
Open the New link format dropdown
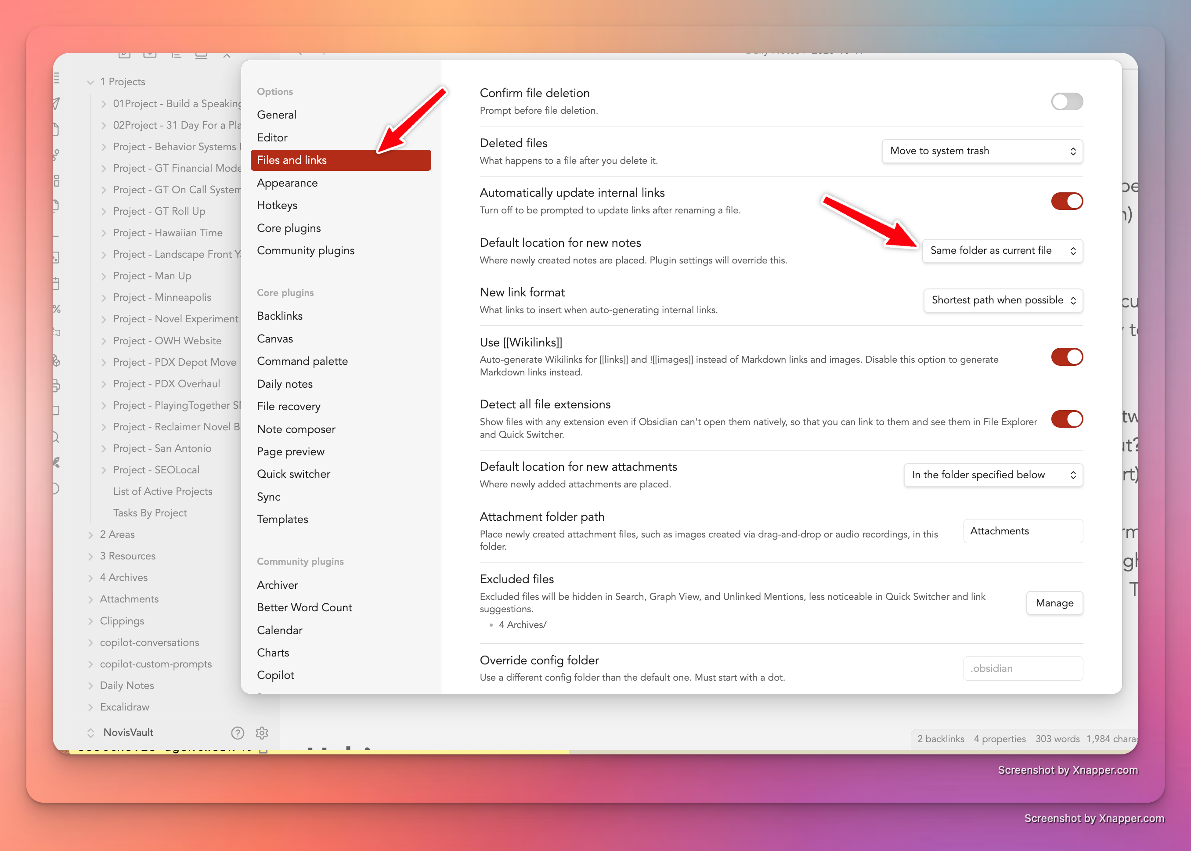(x=1002, y=300)
